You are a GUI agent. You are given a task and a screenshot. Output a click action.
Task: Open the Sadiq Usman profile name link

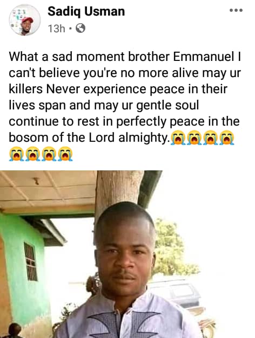86,11
